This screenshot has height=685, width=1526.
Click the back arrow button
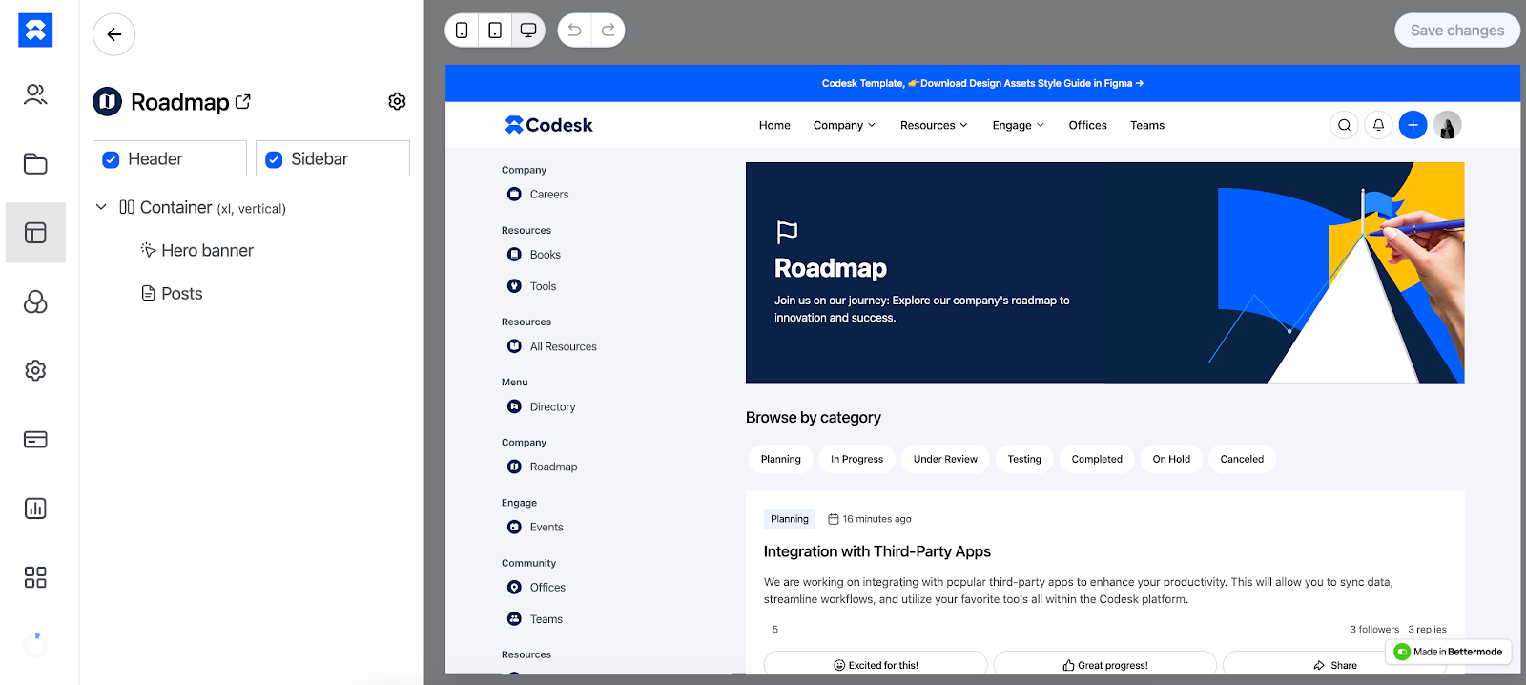click(x=113, y=34)
